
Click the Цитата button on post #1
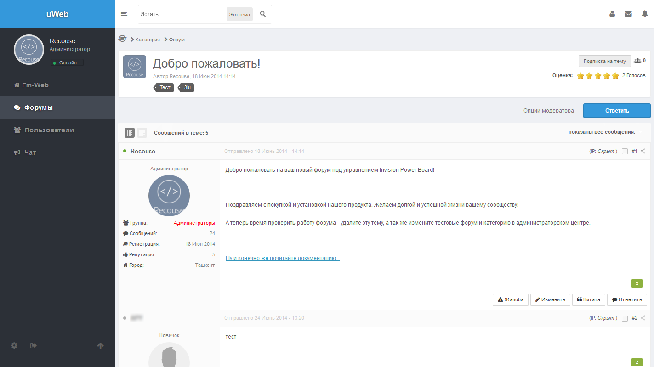click(588, 299)
